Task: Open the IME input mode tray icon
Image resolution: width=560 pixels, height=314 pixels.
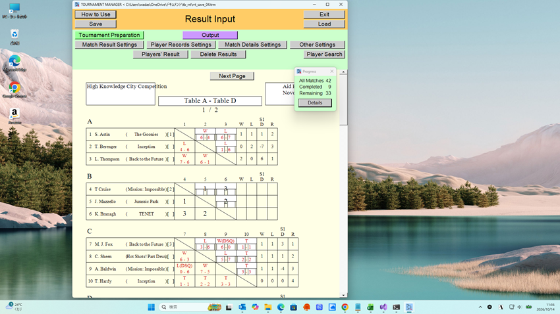Action: [501, 307]
